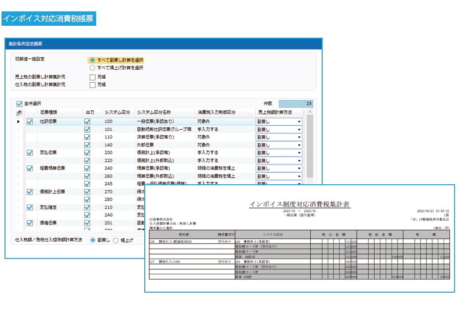461x312 pixels.
Task: Open 割戻し dropdown for 決算伝票(承認有り) row
Action: [279, 137]
